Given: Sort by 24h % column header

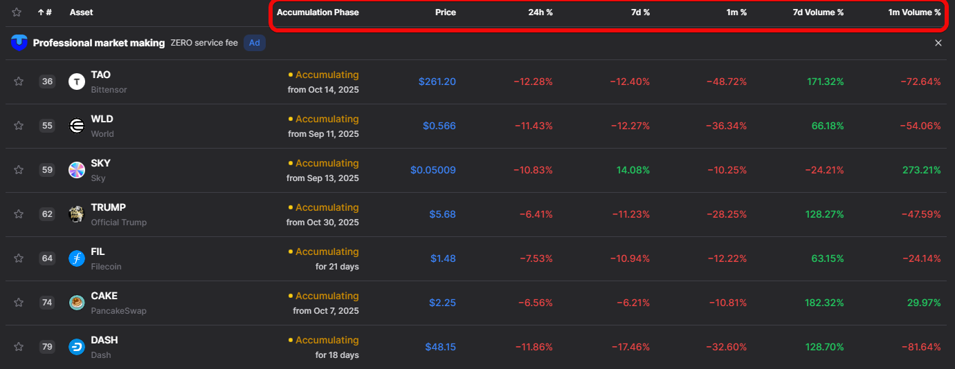Looking at the screenshot, I should 539,12.
